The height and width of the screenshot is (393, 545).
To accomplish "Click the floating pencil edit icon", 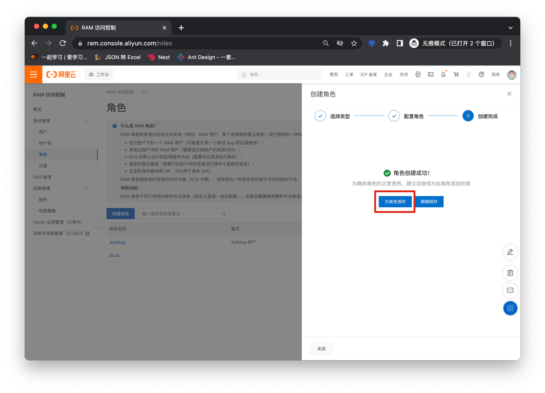I will [x=510, y=252].
